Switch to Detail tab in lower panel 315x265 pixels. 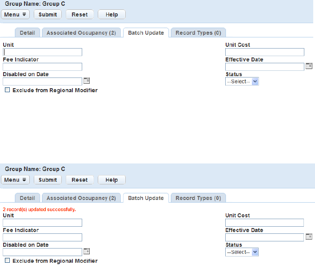(27, 198)
